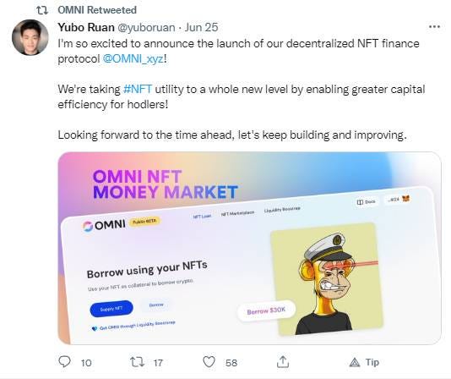Click the OMNI Retweeted label
The width and height of the screenshot is (451, 379).
pos(97,10)
